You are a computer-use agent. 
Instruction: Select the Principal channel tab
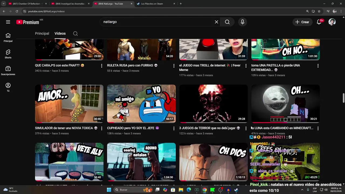[42, 33]
